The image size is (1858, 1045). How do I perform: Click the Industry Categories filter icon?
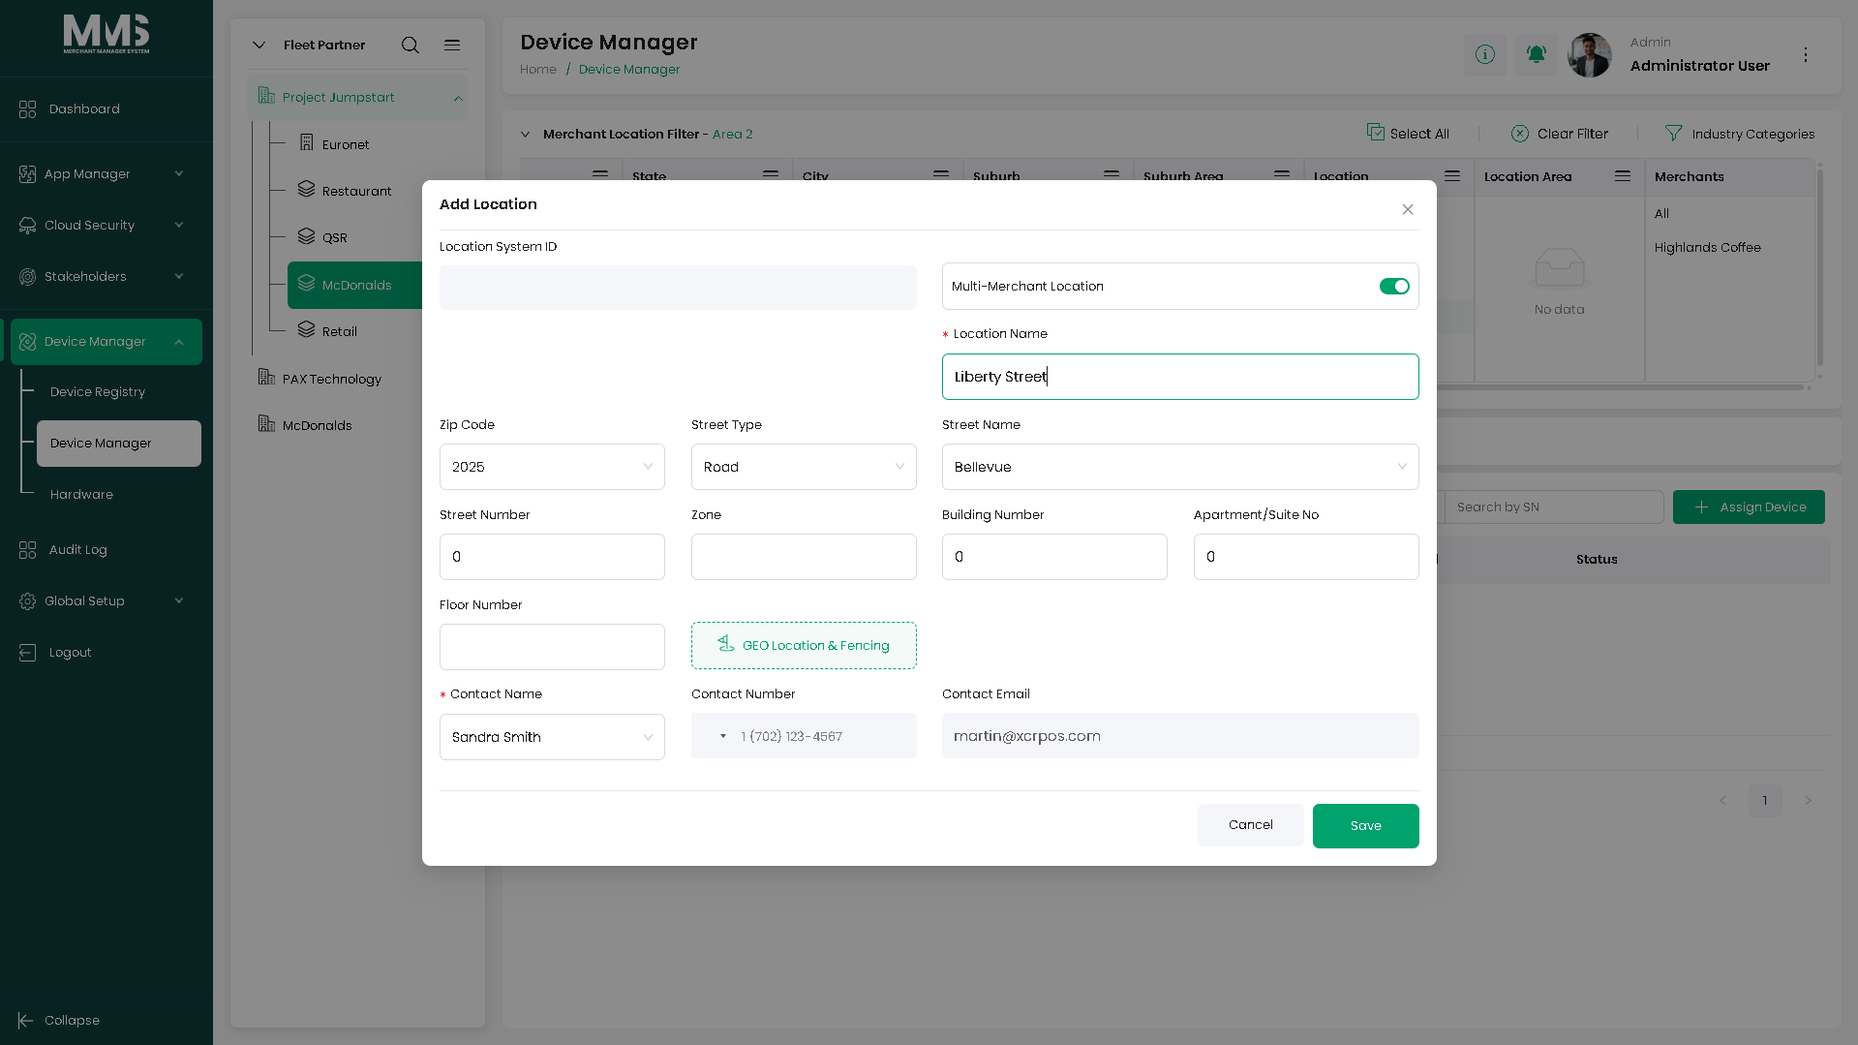(x=1673, y=134)
